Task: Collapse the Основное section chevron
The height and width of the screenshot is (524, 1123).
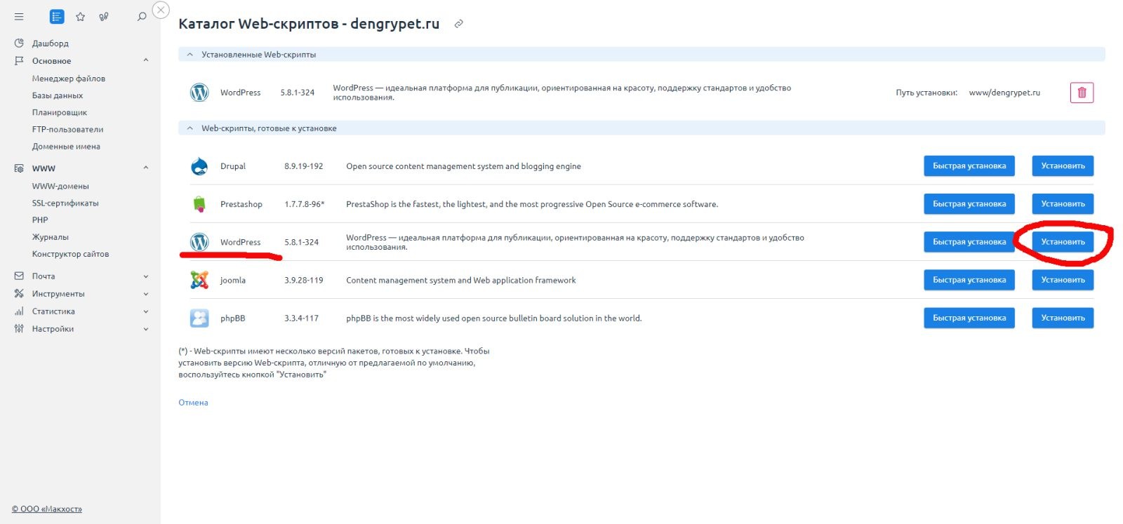Action: pyautogui.click(x=146, y=60)
